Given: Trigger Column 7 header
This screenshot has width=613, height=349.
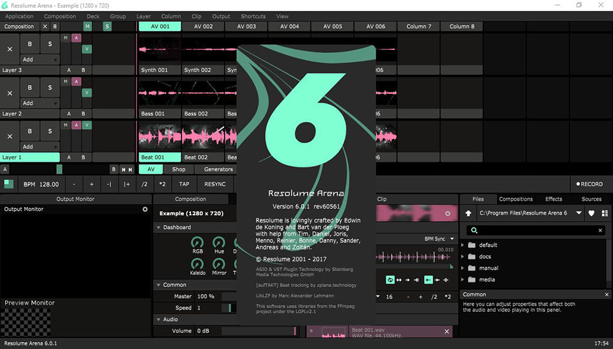Looking at the screenshot, I should (419, 27).
